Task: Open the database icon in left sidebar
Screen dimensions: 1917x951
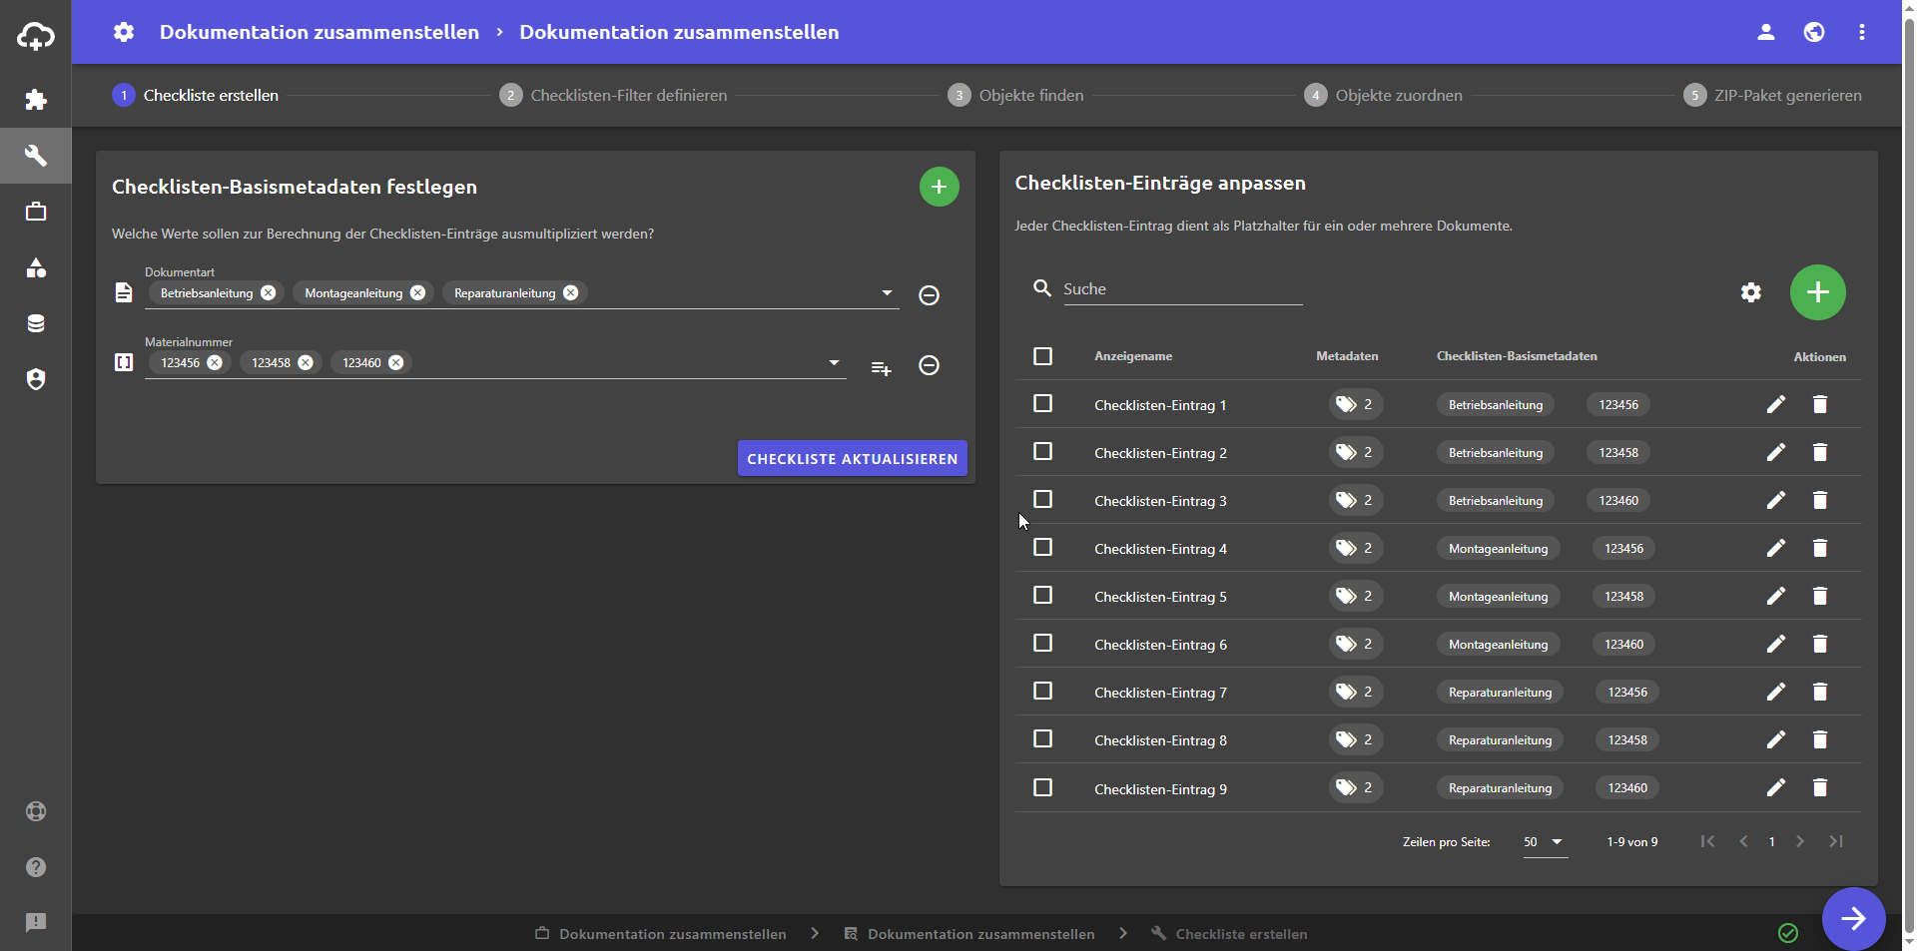Action: coord(36,323)
